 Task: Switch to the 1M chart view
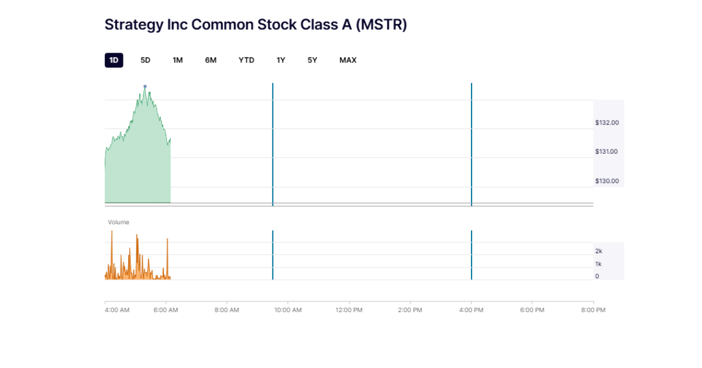click(x=177, y=60)
